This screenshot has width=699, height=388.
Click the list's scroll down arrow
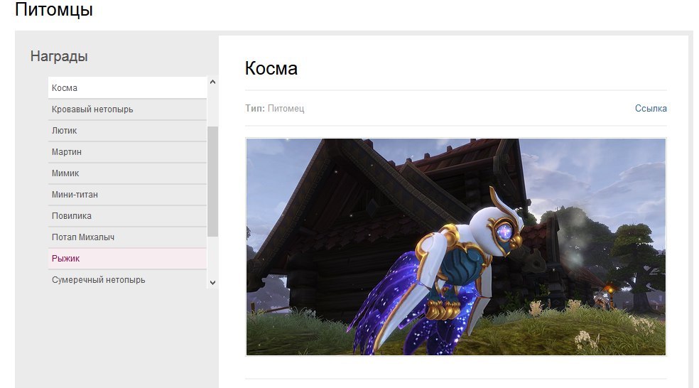pos(212,283)
